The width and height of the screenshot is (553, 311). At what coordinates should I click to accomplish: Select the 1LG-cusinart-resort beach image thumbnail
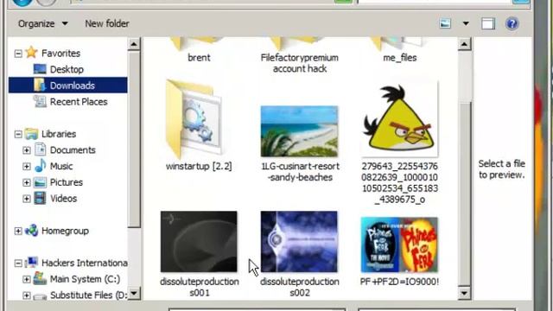pyautogui.click(x=300, y=131)
